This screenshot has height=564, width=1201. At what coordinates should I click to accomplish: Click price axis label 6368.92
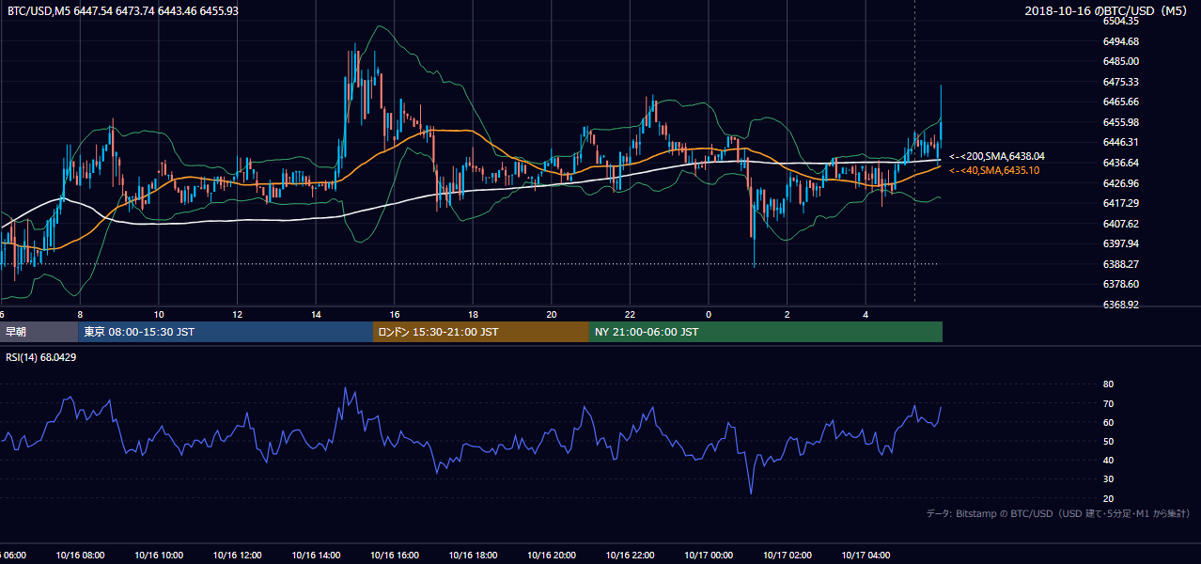coord(1120,305)
